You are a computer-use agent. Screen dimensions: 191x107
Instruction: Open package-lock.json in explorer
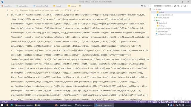171,29
